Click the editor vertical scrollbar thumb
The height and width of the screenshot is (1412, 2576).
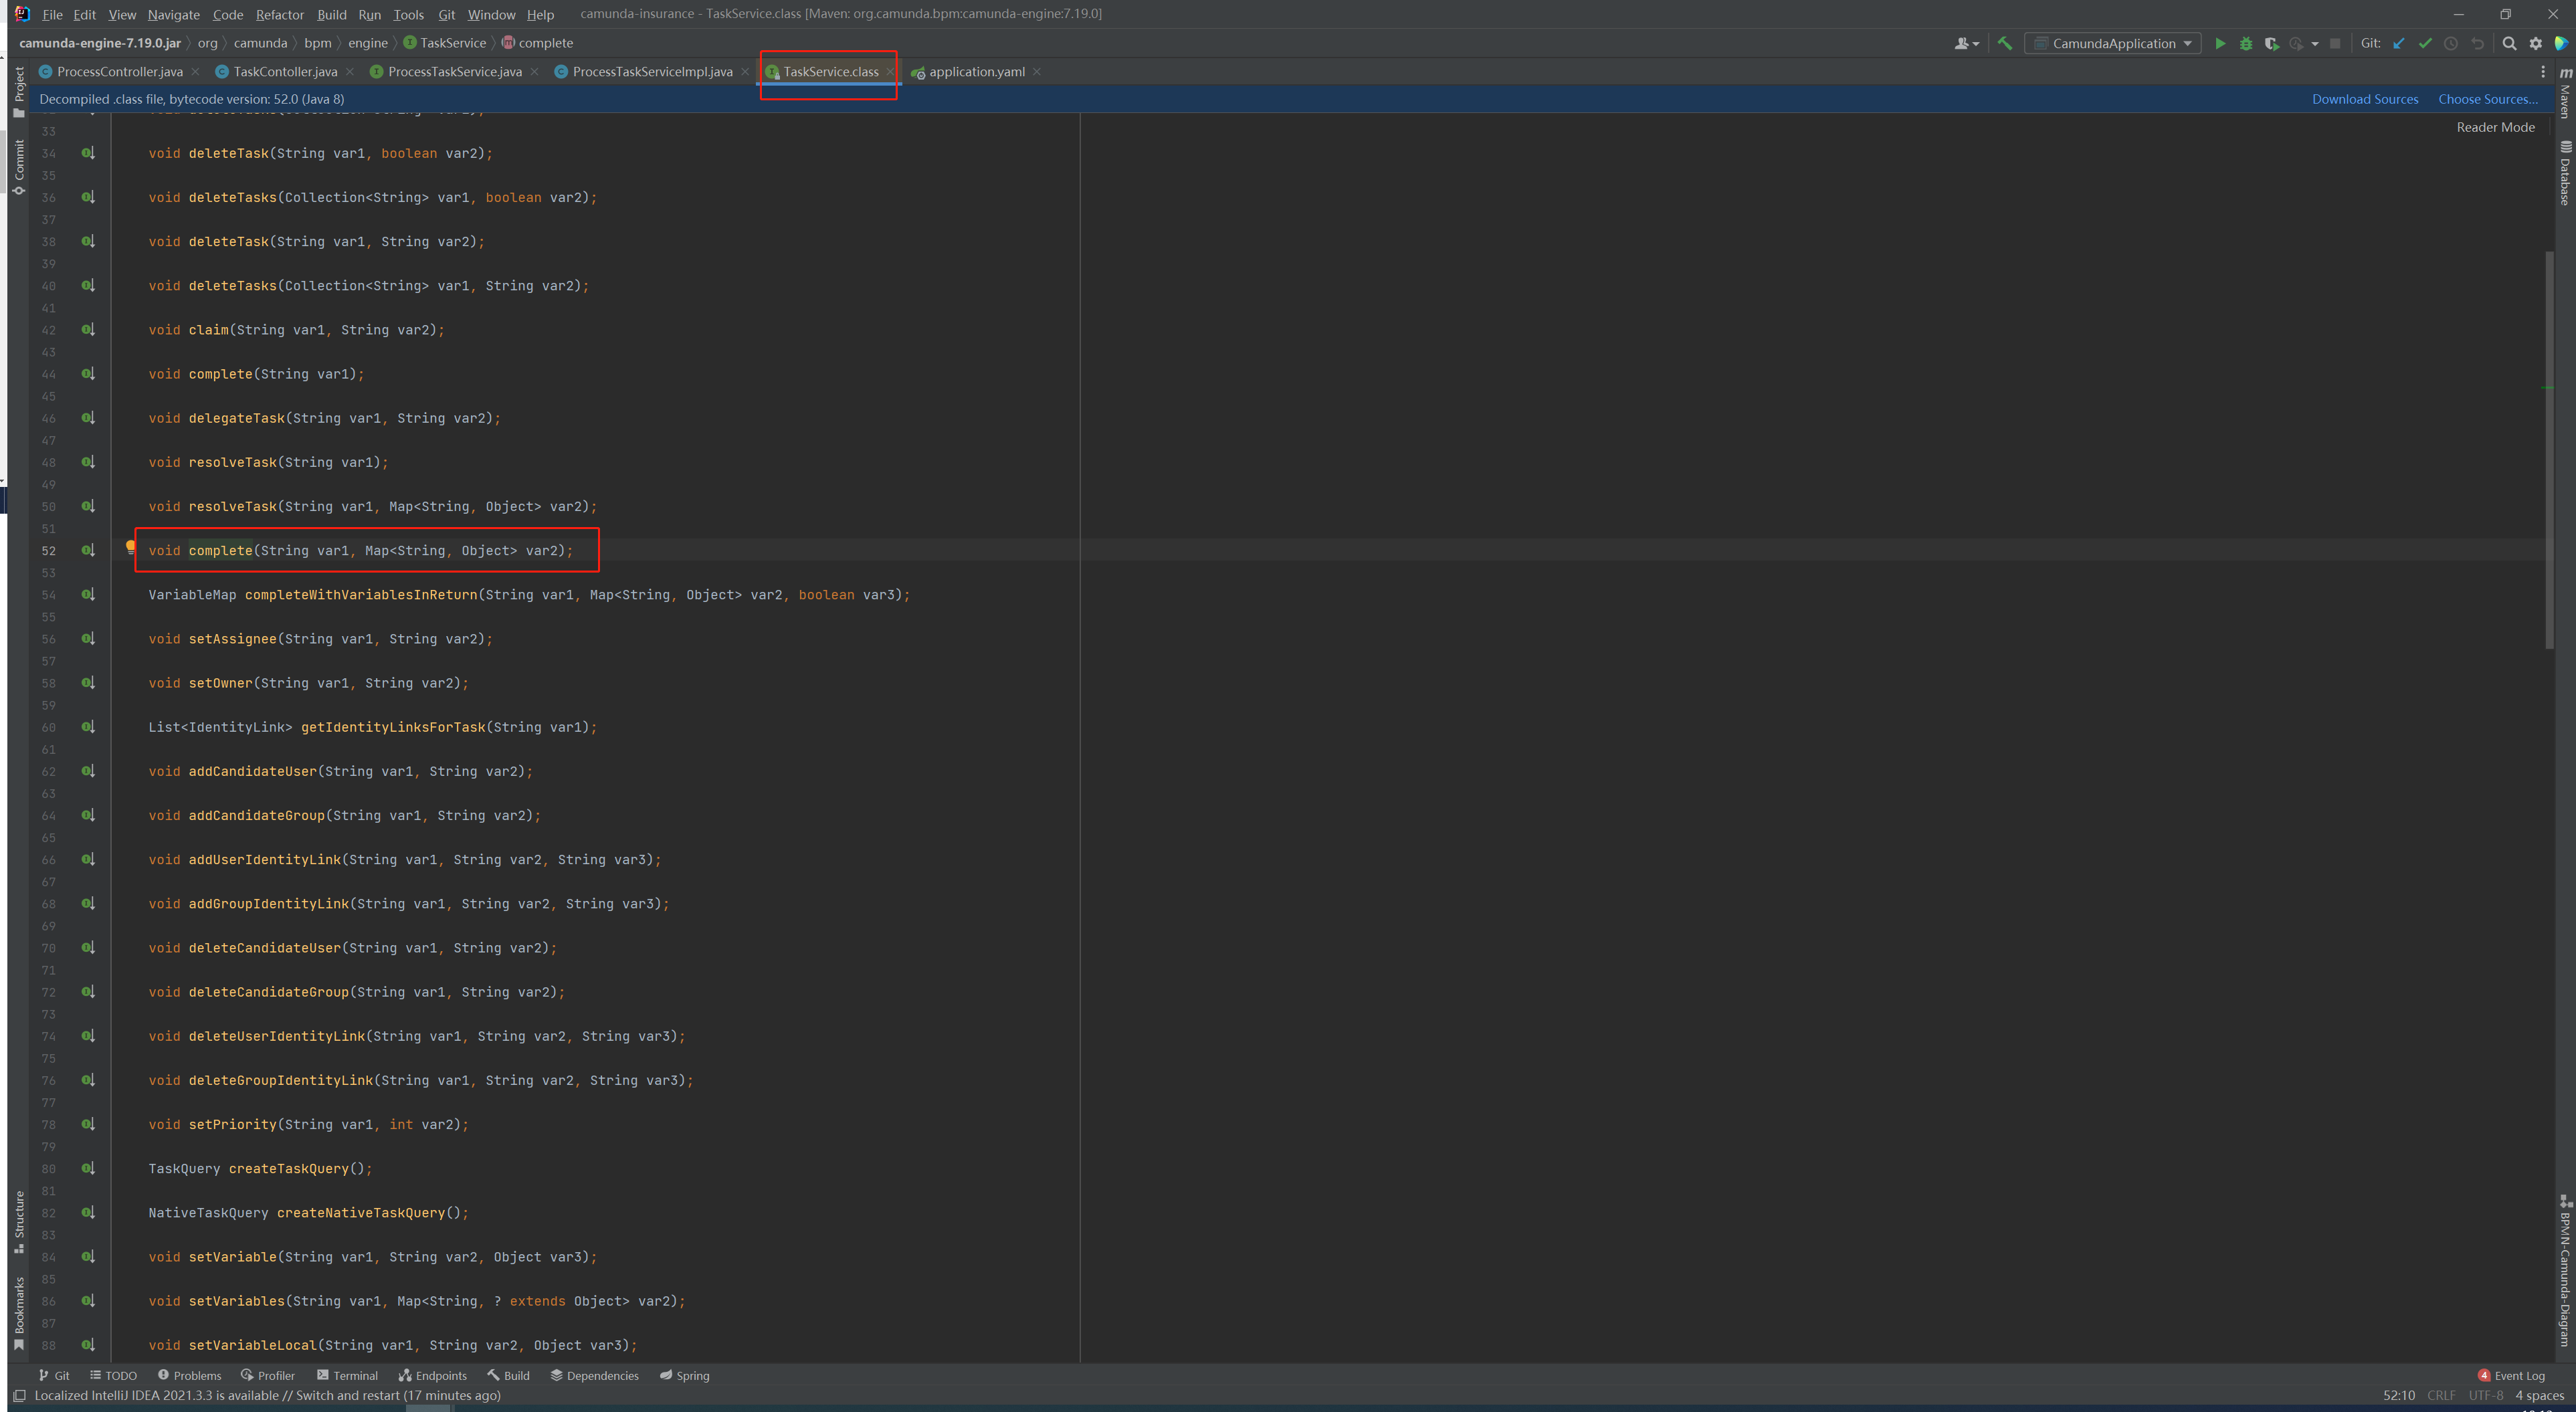pos(2549,449)
